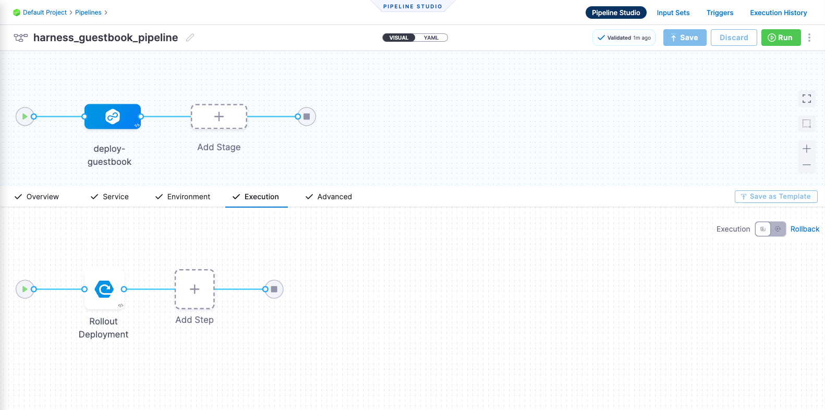The height and width of the screenshot is (410, 825).
Task: Switch editor to YAML view
Action: 431,38
